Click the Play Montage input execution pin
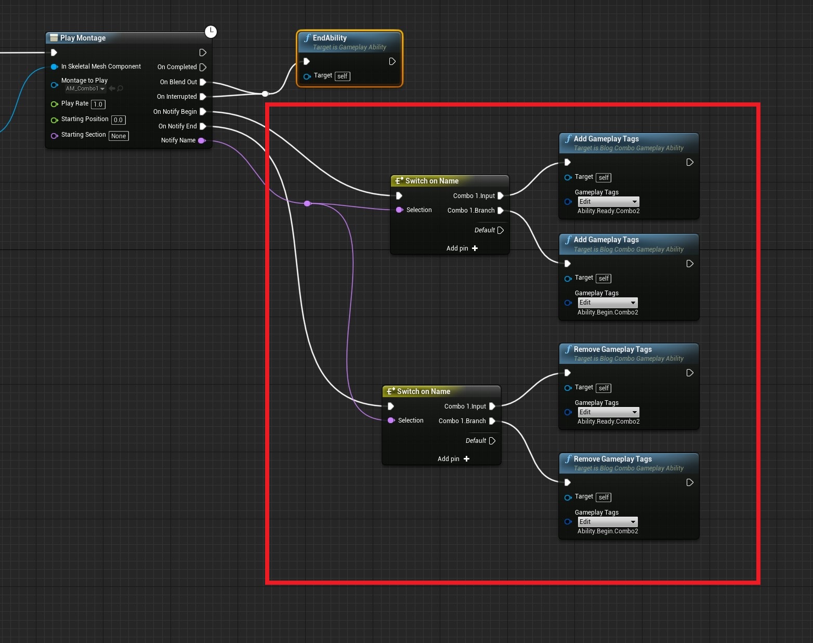The width and height of the screenshot is (813, 643). (54, 53)
